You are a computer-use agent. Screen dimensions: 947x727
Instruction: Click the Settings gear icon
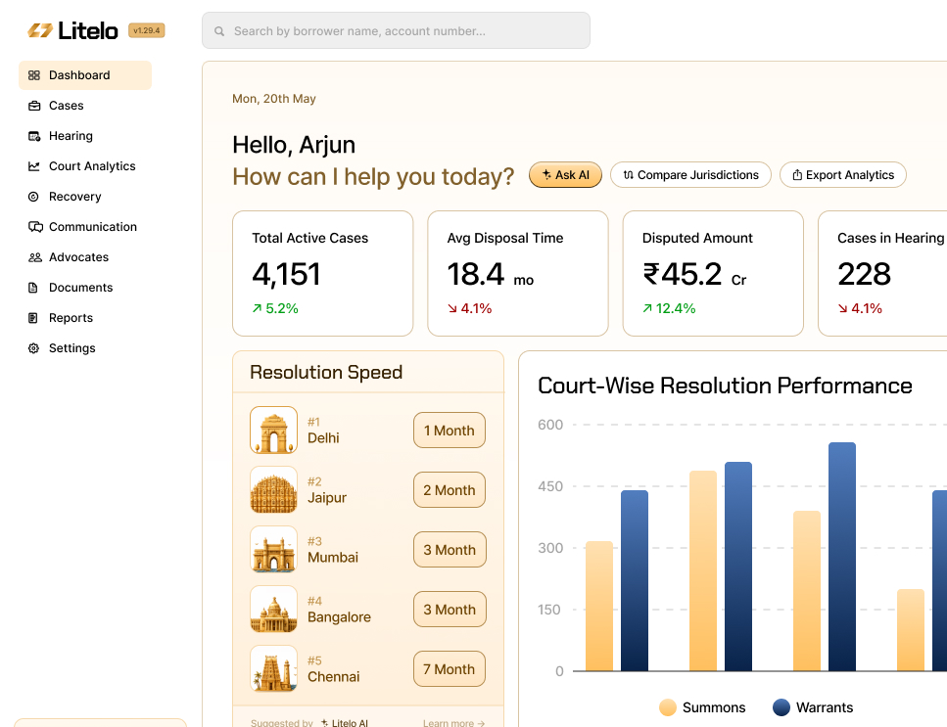click(34, 348)
